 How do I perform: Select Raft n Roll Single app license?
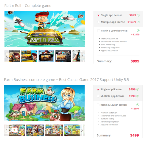pyautogui.click(x=99, y=15)
